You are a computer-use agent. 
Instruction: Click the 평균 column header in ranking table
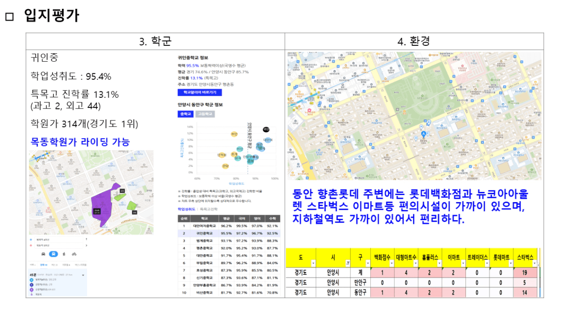226,218
